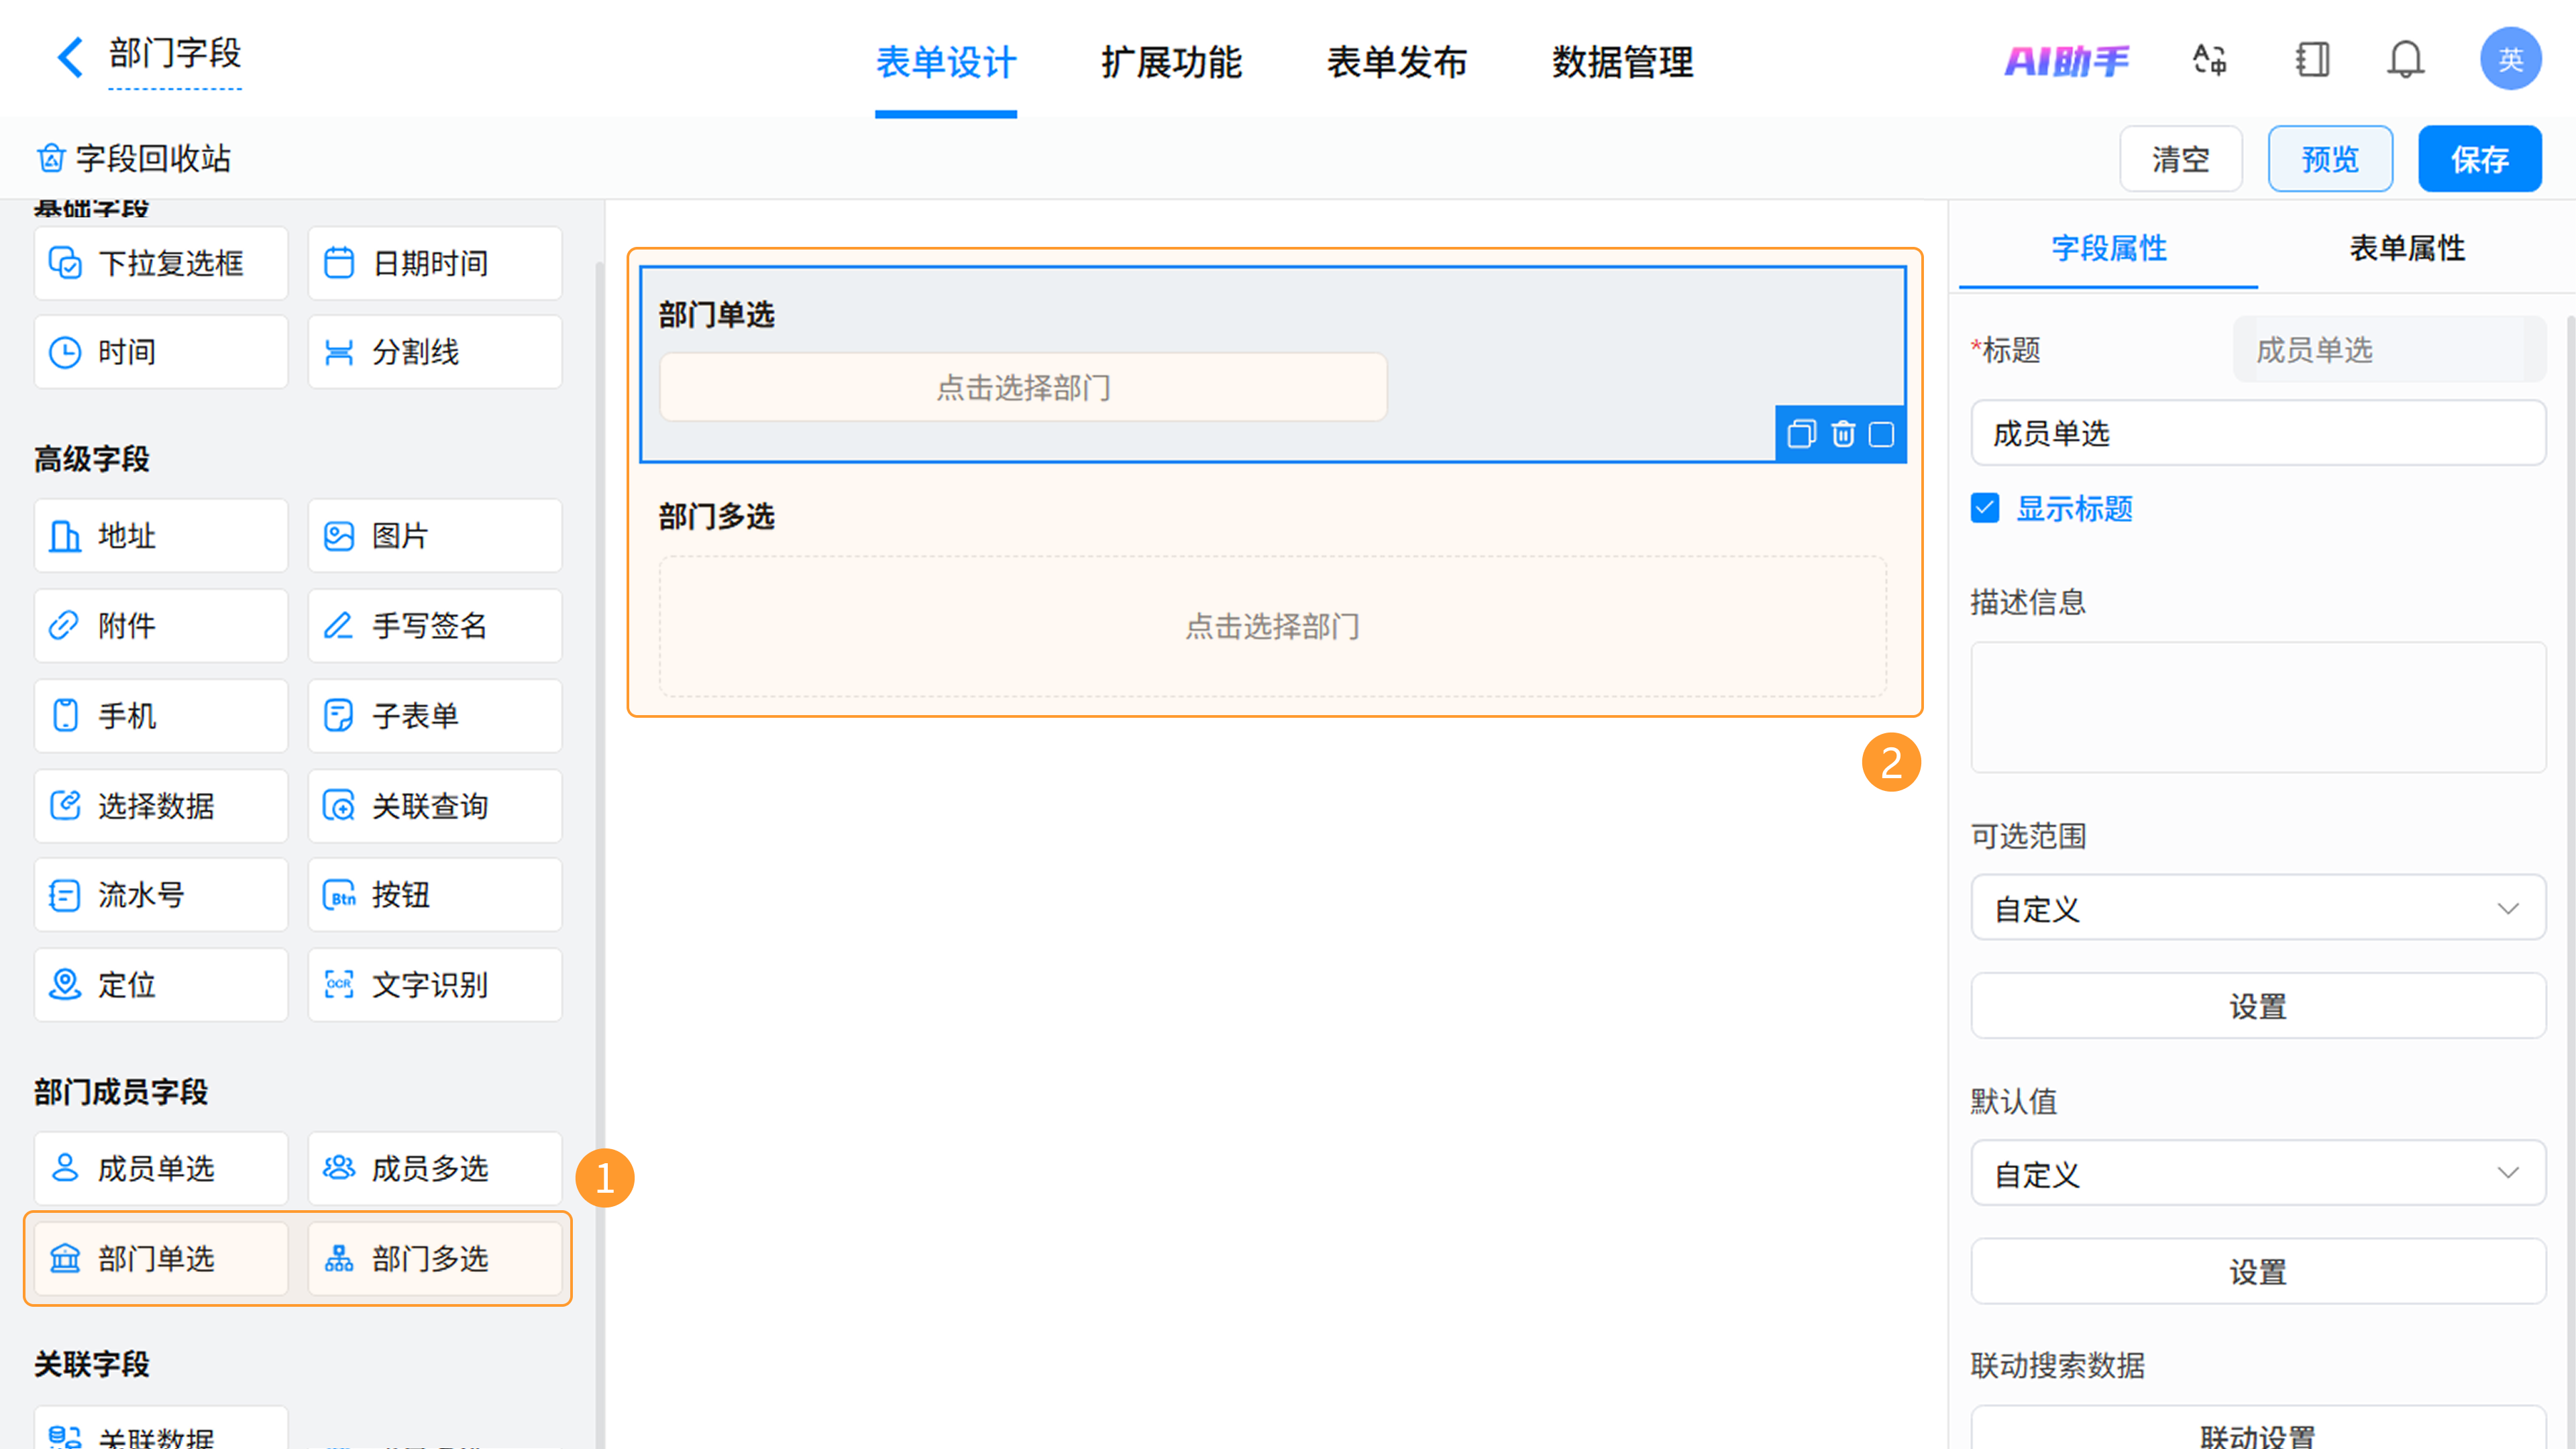
Task: Open the 默认值 dropdown
Action: 2257,1173
